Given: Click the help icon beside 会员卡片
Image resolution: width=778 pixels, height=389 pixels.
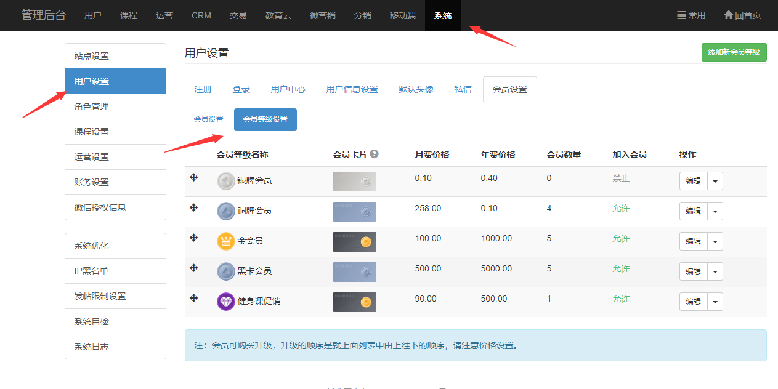Looking at the screenshot, I should tap(375, 154).
